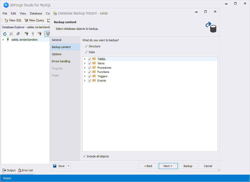Uncheck the Data checkbox

(x=86, y=52)
